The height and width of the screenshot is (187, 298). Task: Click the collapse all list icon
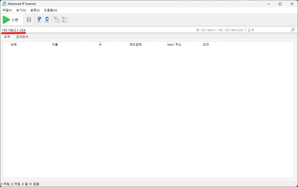click(x=65, y=19)
